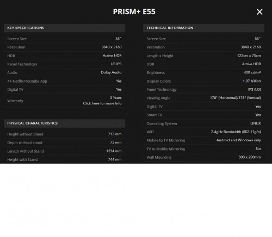Select the Key Specifications resolution value 3840 x 2160
Screen dimensions: 272x237
(x=112, y=47)
